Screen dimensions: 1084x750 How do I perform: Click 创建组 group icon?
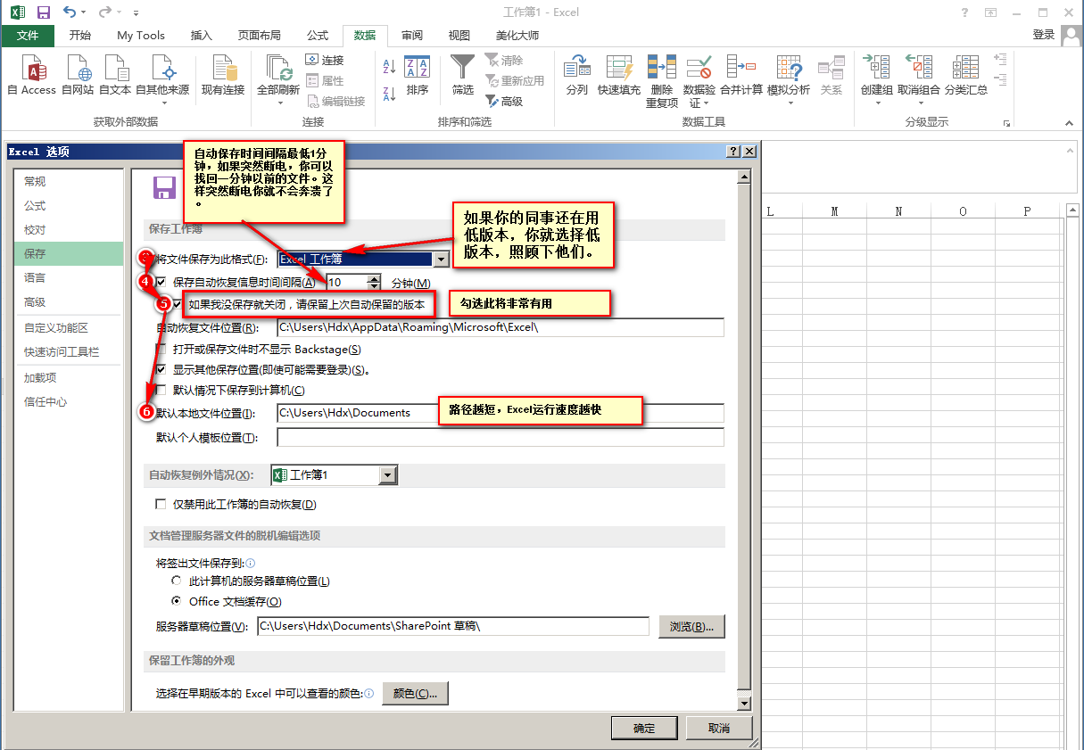click(x=876, y=69)
